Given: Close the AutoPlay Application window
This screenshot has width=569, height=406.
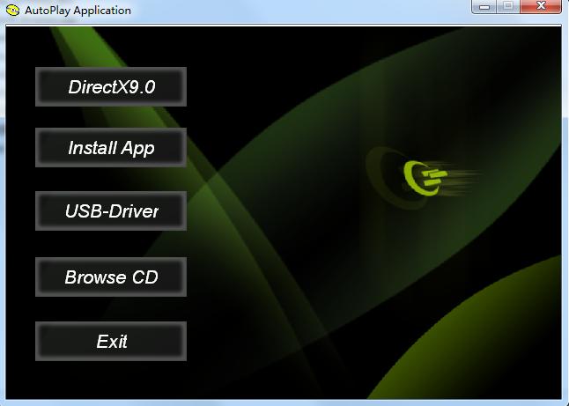Looking at the screenshot, I should pos(541,6).
